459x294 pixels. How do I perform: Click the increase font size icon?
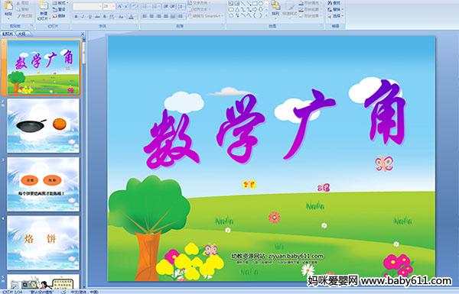tap(120, 6)
